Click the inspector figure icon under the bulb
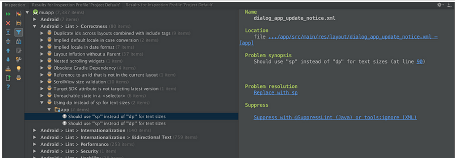The width and height of the screenshot is (455, 159). pyautogui.click(x=18, y=78)
